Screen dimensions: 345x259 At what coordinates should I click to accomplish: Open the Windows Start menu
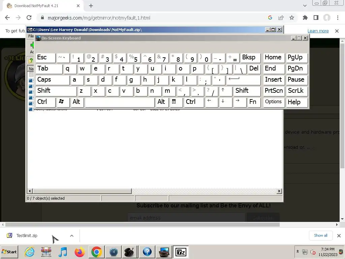click(9, 252)
